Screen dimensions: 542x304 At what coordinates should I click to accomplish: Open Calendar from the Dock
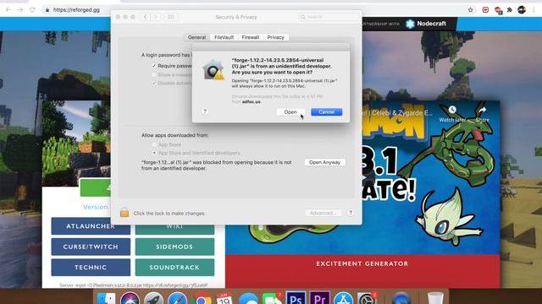224,298
